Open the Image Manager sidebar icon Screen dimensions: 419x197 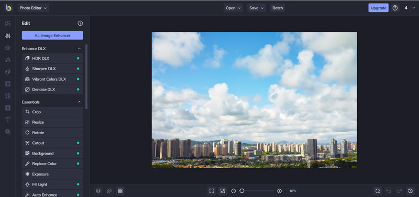point(8,24)
